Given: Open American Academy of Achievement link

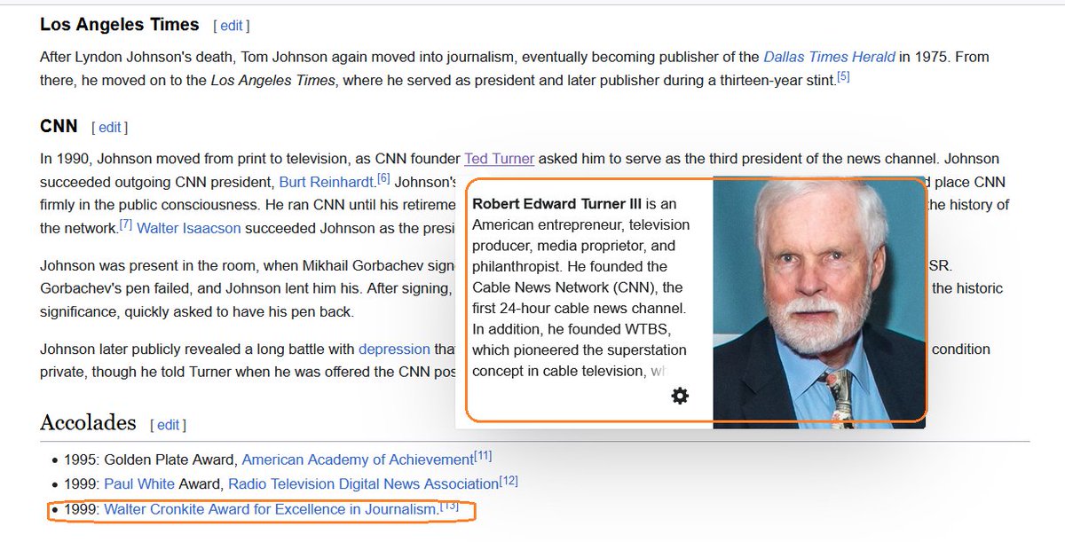Looking at the screenshot, I should coord(358,460).
